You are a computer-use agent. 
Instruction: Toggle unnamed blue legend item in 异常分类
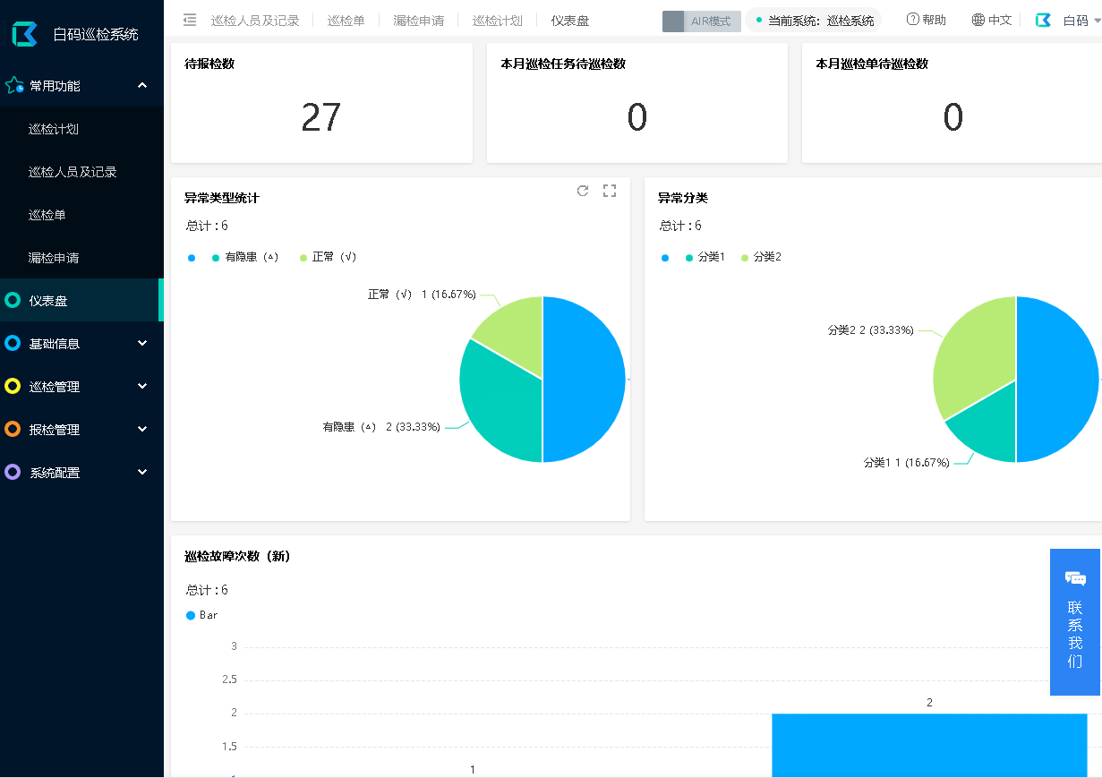click(x=664, y=258)
